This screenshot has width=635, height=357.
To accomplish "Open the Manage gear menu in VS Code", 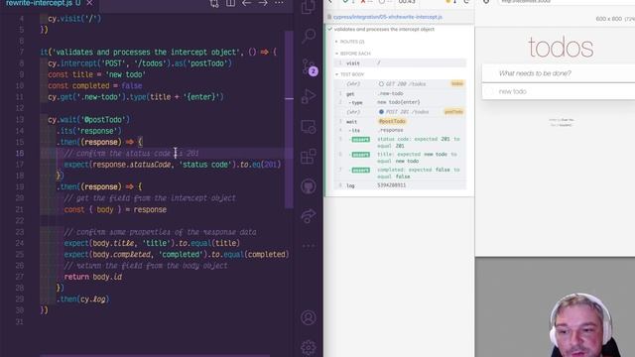I will pyautogui.click(x=309, y=347).
